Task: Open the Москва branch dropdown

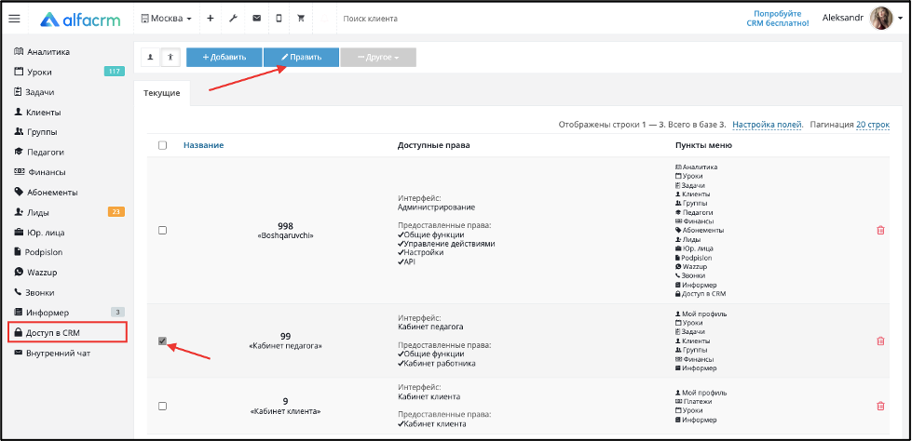Action: click(167, 19)
